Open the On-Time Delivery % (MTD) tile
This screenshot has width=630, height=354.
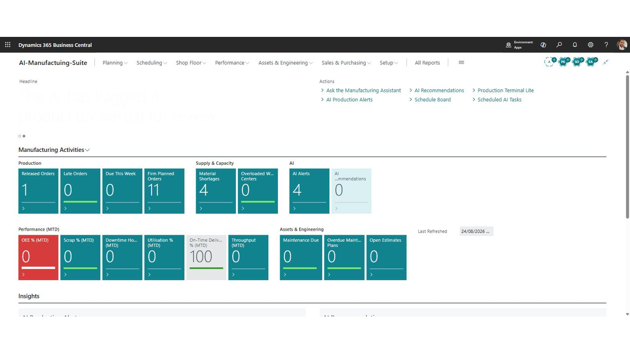(x=207, y=258)
